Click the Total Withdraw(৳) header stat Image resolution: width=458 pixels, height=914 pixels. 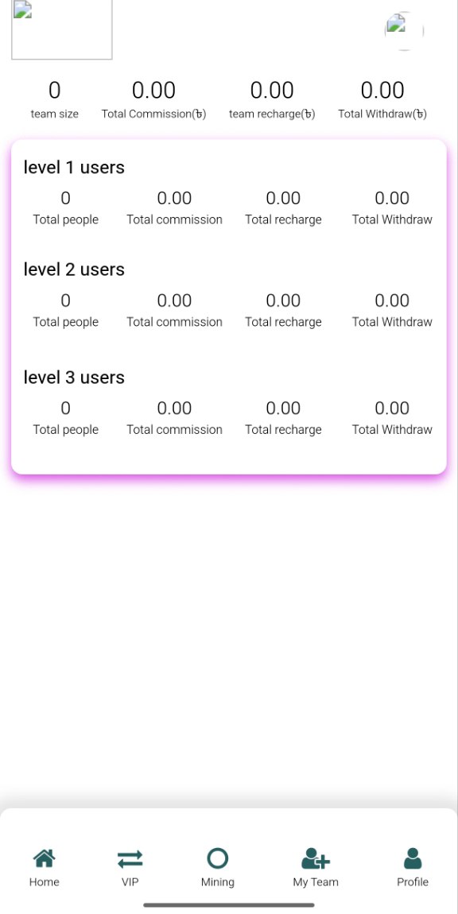(x=382, y=99)
